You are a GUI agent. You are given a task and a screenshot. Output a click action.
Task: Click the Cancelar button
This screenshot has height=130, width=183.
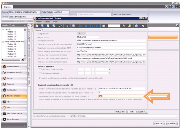pos(171,123)
